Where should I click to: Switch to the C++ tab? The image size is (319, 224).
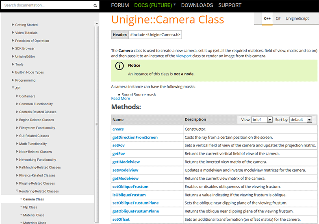point(267,19)
